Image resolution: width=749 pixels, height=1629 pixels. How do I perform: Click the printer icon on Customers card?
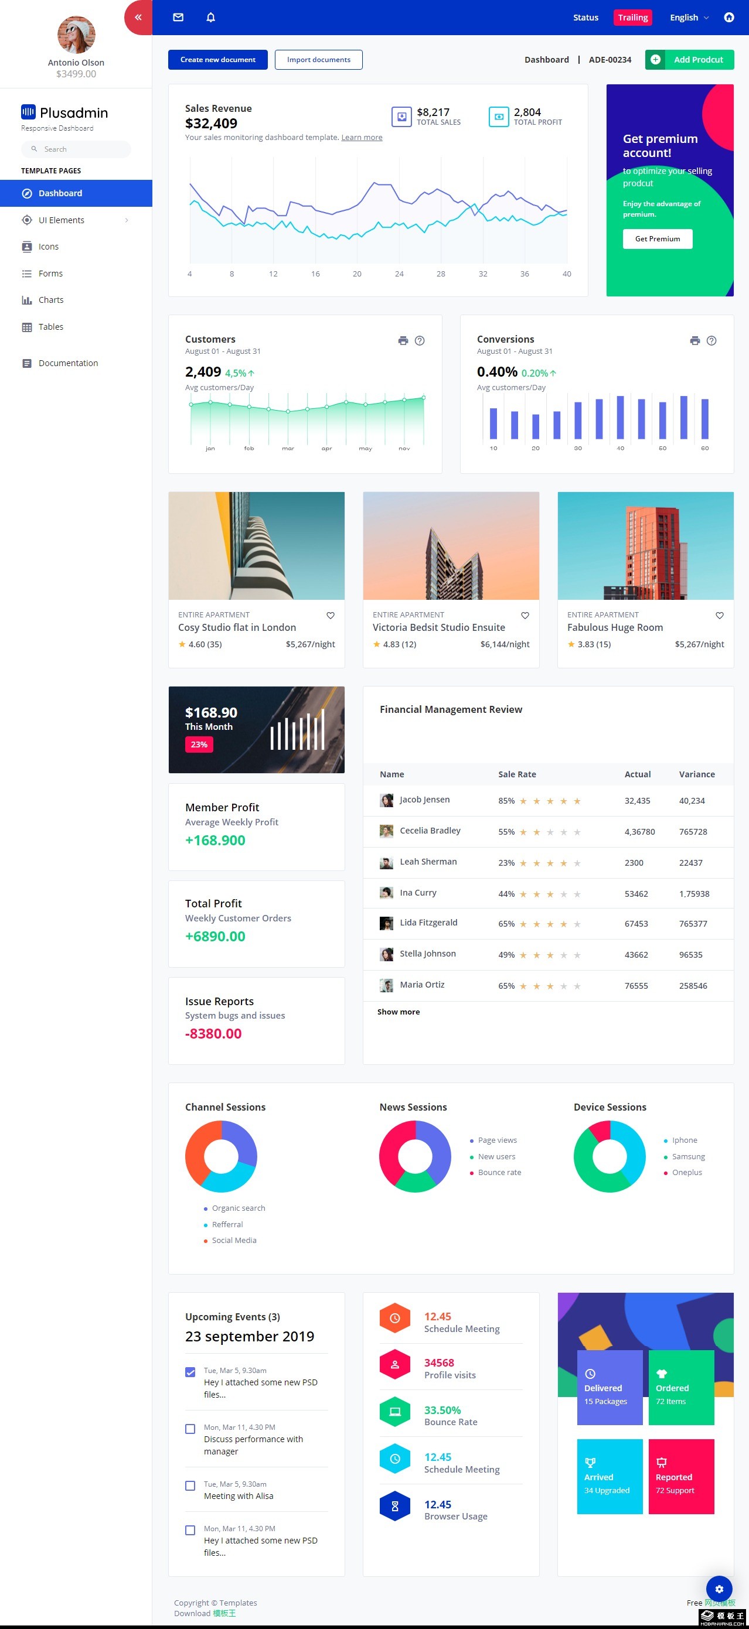click(403, 341)
